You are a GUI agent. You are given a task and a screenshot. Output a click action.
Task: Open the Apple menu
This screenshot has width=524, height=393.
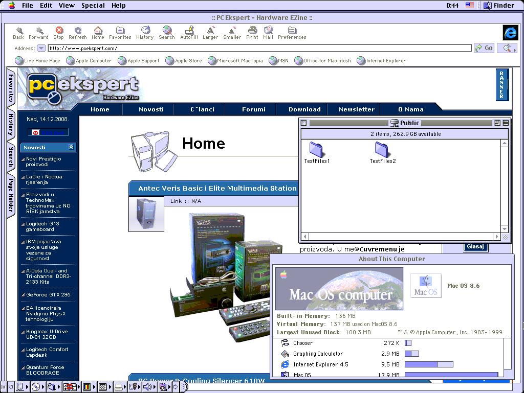[x=12, y=5]
